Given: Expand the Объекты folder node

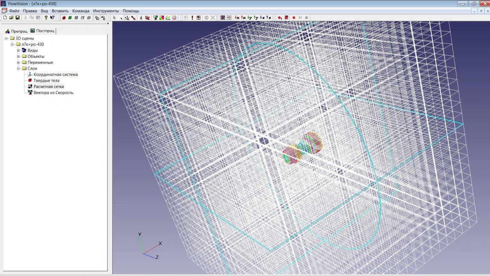Looking at the screenshot, I should point(18,56).
